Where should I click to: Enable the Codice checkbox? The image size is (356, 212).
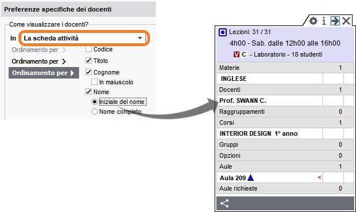[x=88, y=49]
